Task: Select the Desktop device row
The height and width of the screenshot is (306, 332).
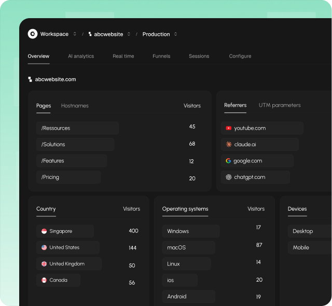Action: click(x=310, y=231)
